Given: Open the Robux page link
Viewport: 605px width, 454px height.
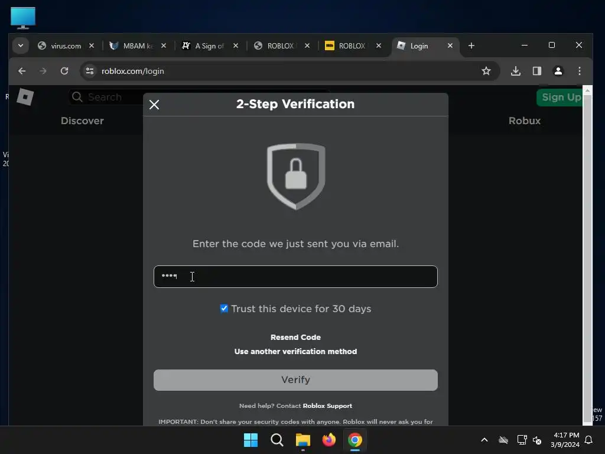Looking at the screenshot, I should [525, 121].
